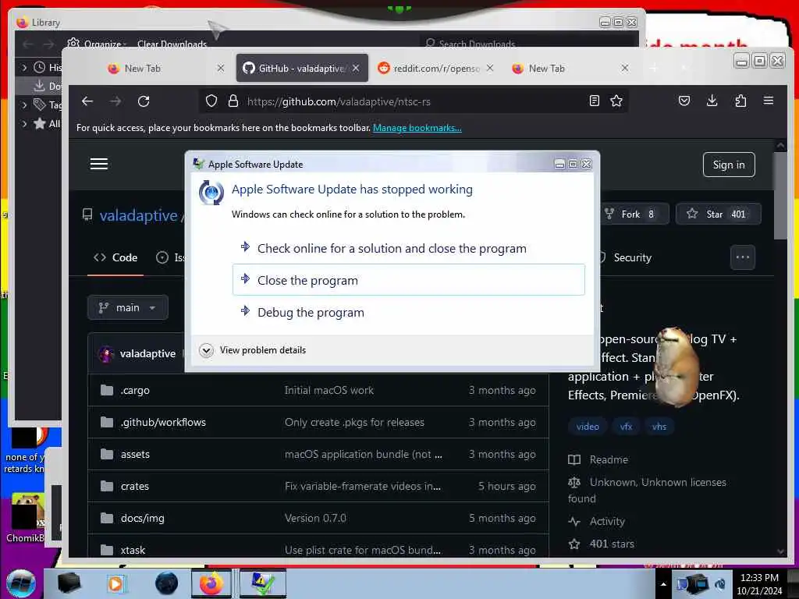Viewport: 799px width, 599px height.
Task: Open the .cargo folder
Action: 134,391
